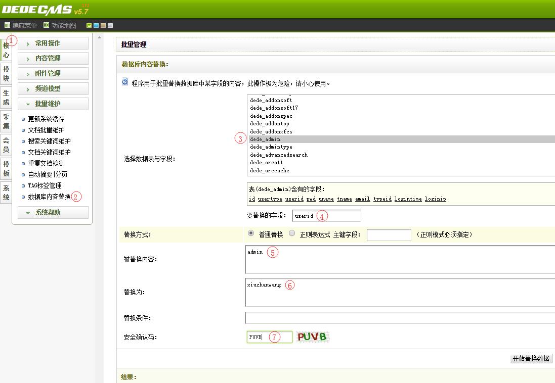Screen dimensions: 555x383
Task: Click the scroll-up arrow beside the menu panel
Action: (100, 38)
